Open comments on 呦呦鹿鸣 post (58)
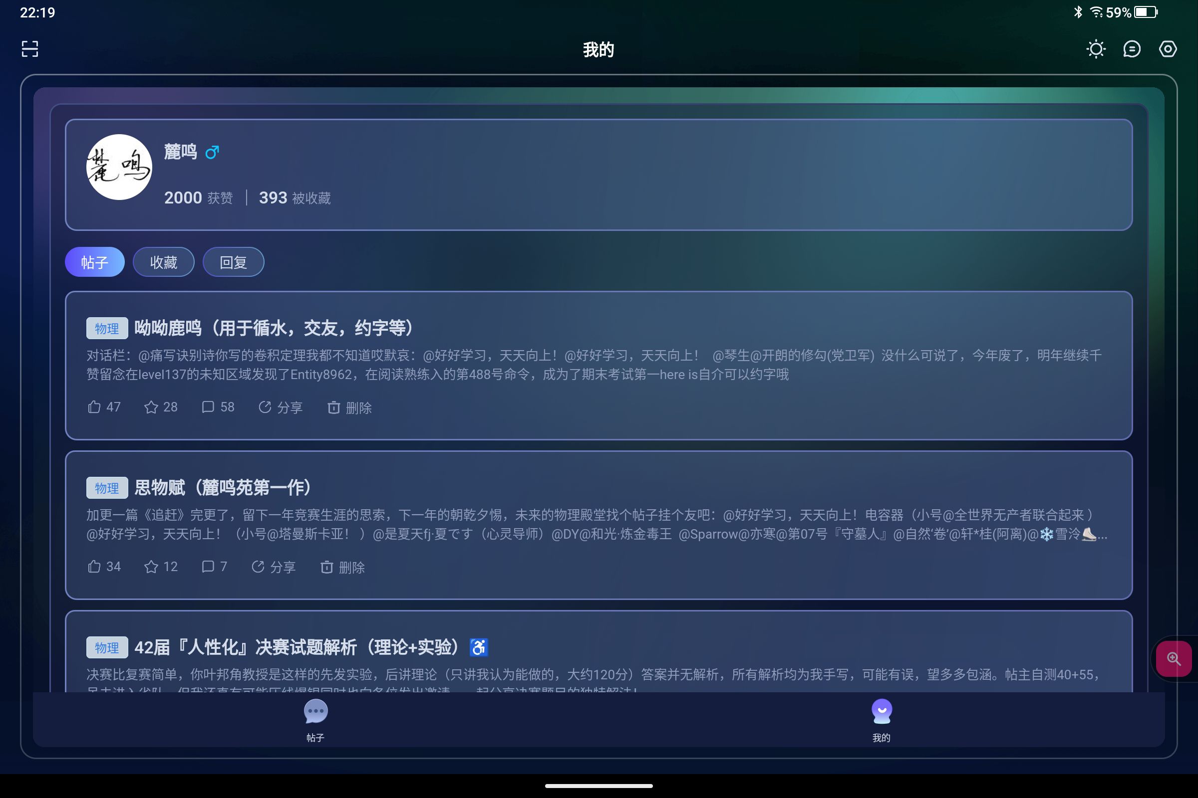The width and height of the screenshot is (1198, 798). pos(218,407)
